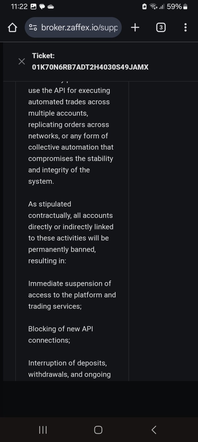
Task: Tap the chat bubble notification icon
Action: click(x=42, y=7)
